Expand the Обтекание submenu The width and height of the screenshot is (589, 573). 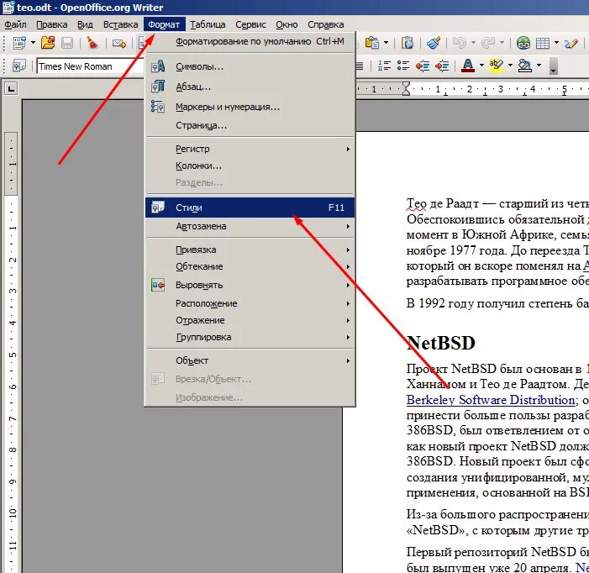tap(250, 266)
